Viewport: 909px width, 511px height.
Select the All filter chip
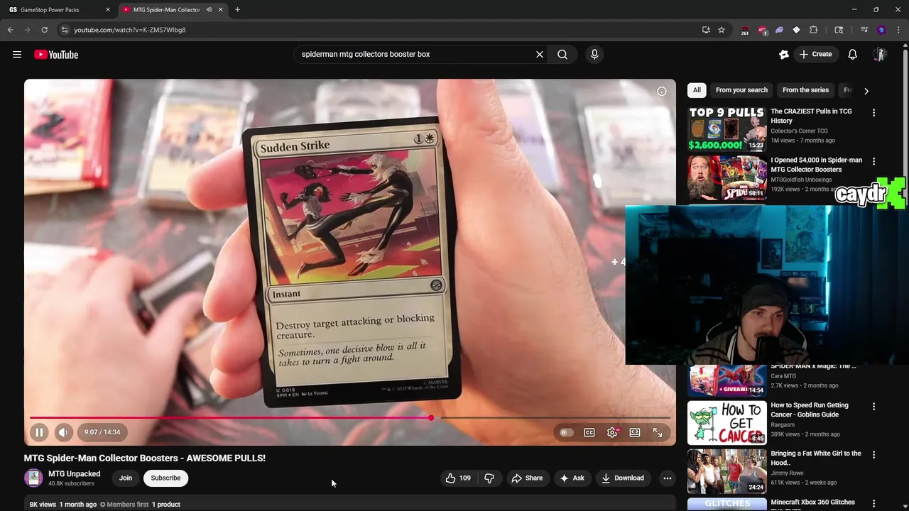point(697,90)
